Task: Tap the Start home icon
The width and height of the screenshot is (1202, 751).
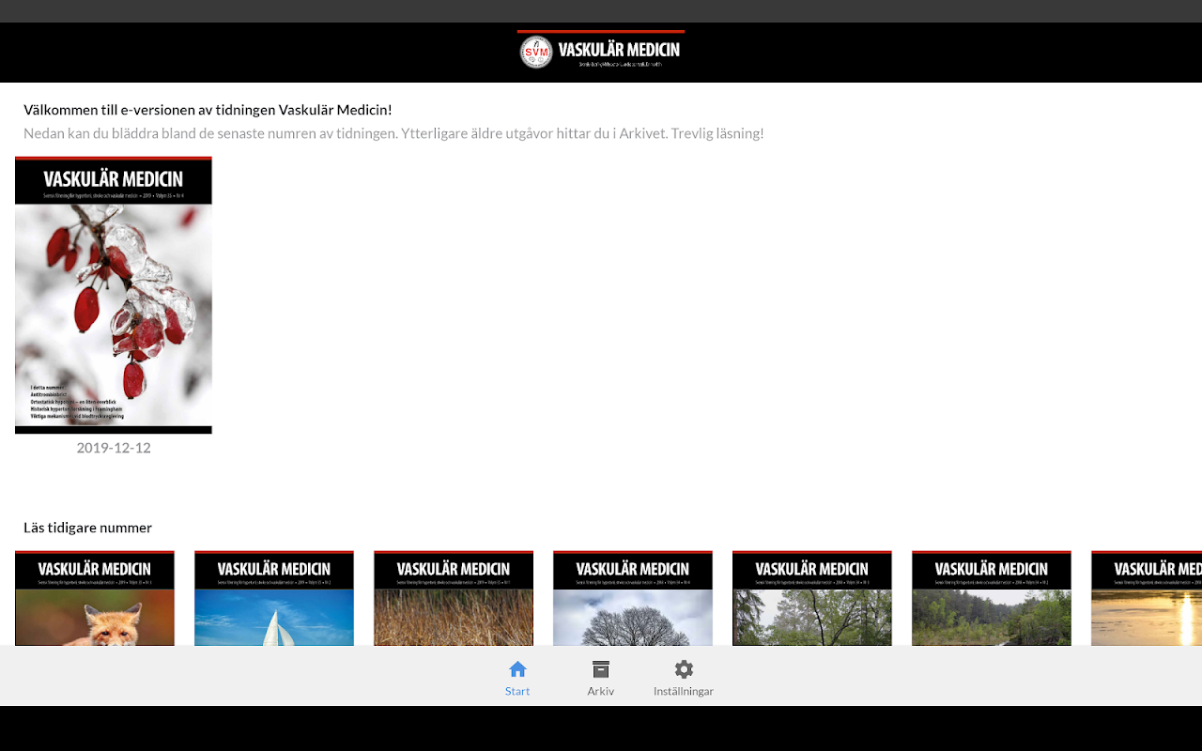Action: pyautogui.click(x=517, y=669)
